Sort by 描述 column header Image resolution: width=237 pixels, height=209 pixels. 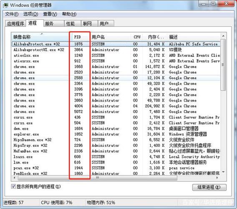(194, 37)
